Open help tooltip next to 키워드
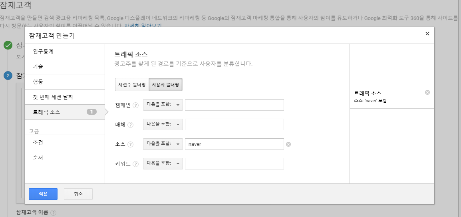The height and width of the screenshot is (217, 461). (x=135, y=164)
